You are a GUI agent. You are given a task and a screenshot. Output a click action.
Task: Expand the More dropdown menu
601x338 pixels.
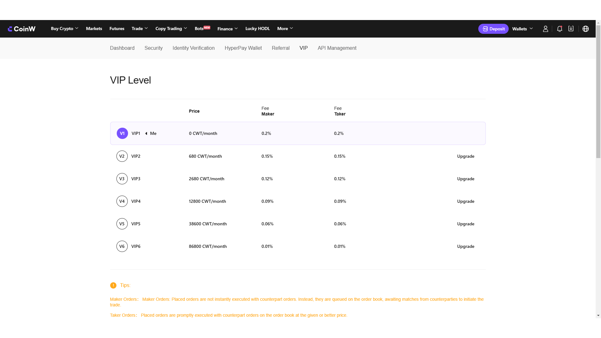pos(285,28)
